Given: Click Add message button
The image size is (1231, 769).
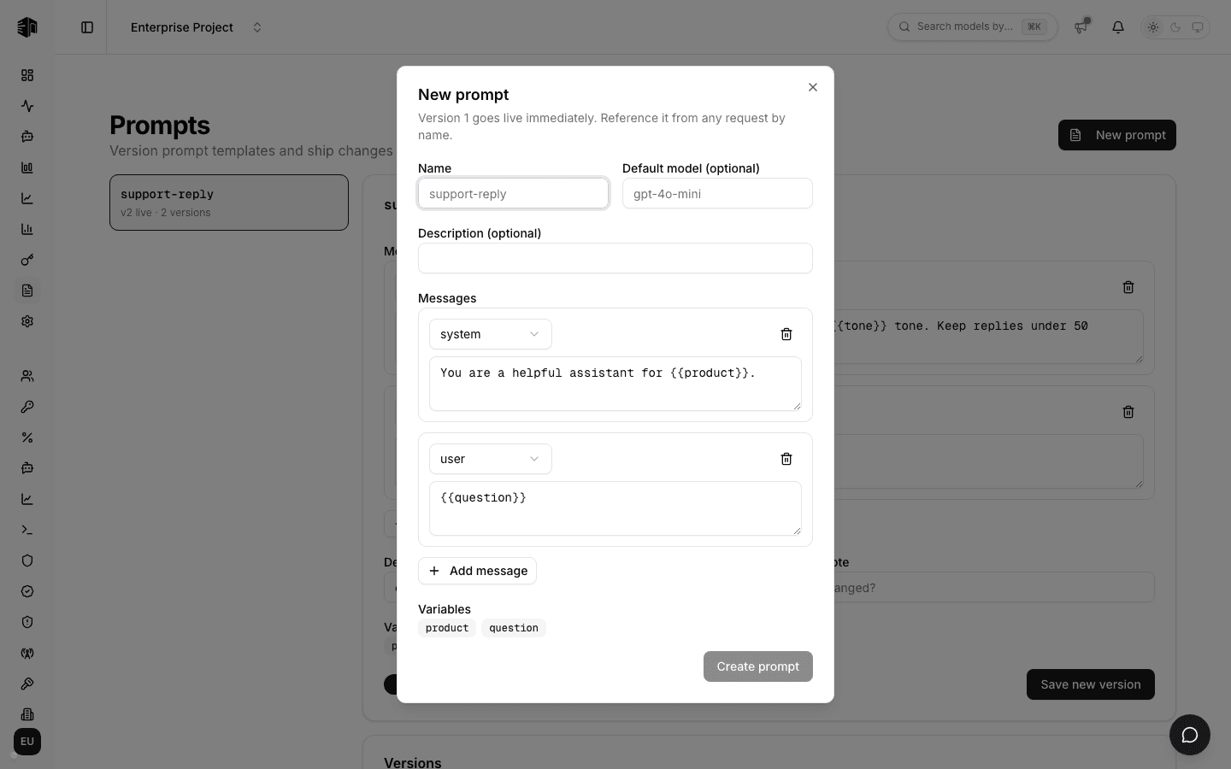Looking at the screenshot, I should click(x=477, y=571).
